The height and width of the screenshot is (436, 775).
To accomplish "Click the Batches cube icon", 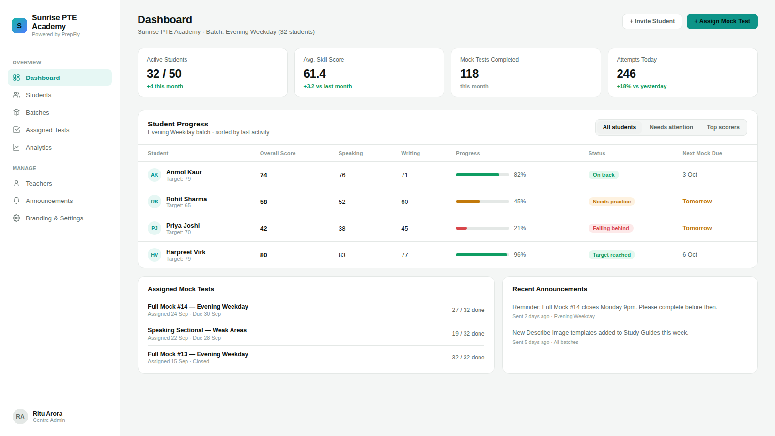I will 16,112.
